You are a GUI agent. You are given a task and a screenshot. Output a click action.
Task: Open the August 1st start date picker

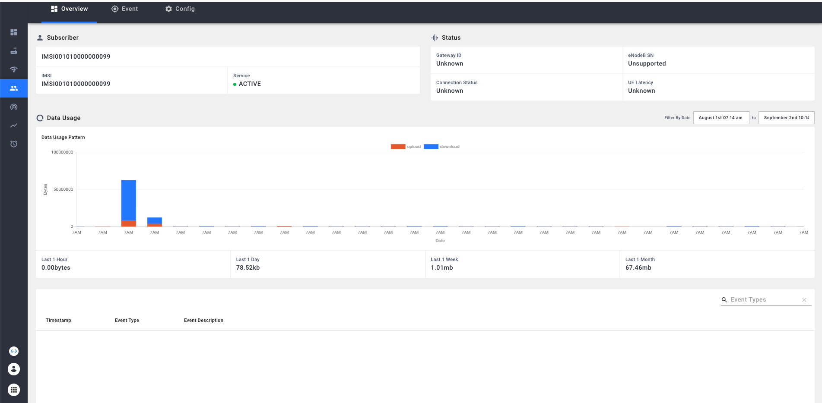coord(720,118)
